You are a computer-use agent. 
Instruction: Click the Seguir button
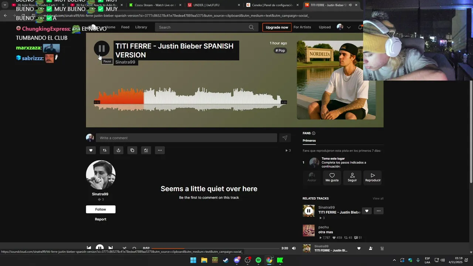352,177
